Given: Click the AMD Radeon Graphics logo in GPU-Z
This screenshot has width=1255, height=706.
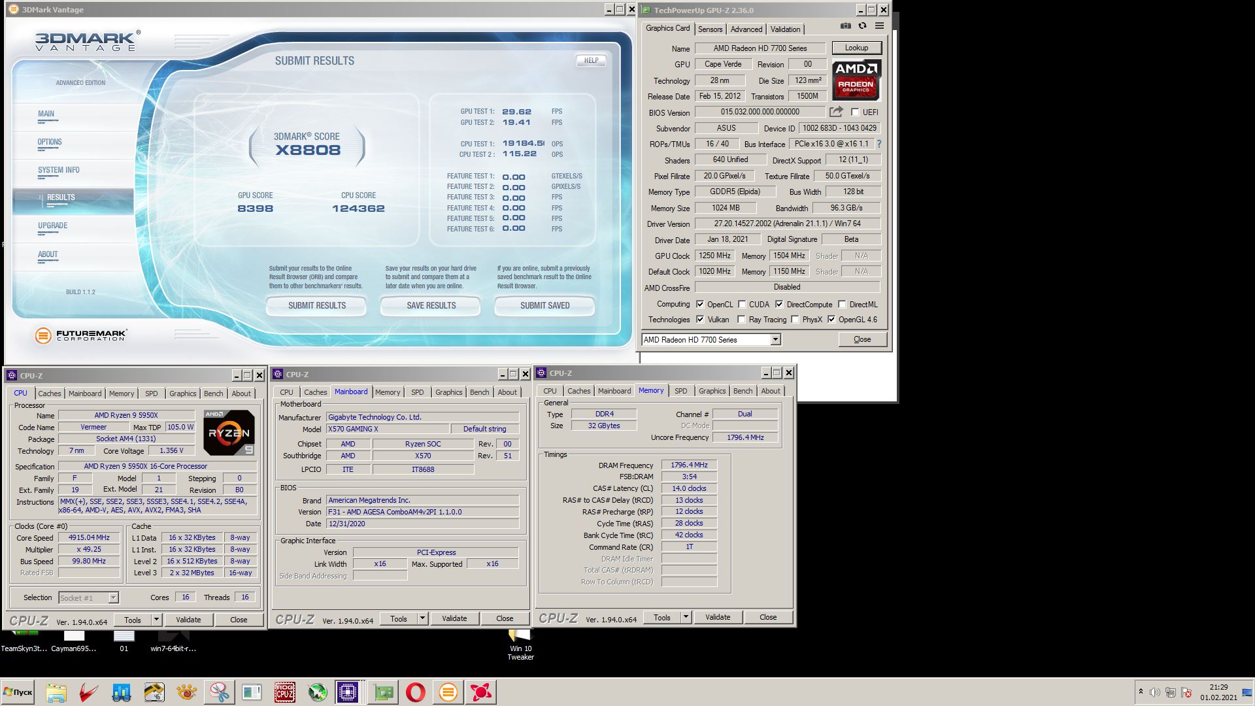Looking at the screenshot, I should point(856,80).
